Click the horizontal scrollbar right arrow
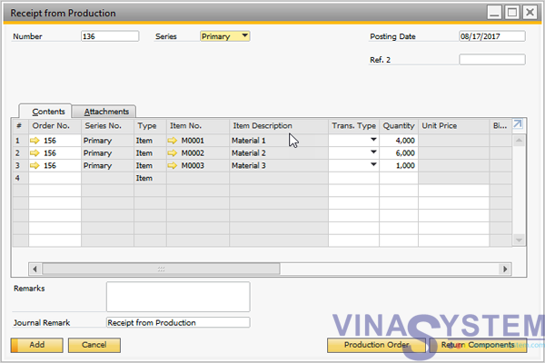 505,269
